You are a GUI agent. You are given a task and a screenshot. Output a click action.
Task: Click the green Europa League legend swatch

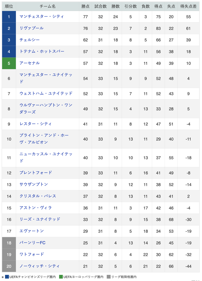point(61,277)
